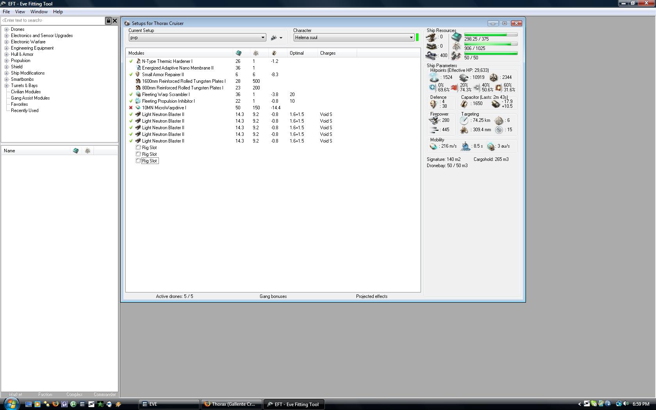This screenshot has height=410, width=656.
Task: Click the CPU icon in the Name panel header
Action: coord(76,151)
